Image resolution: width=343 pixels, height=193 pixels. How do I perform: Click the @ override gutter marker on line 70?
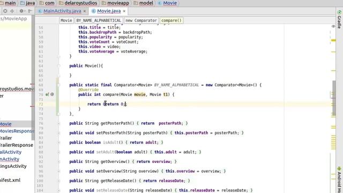(52, 94)
